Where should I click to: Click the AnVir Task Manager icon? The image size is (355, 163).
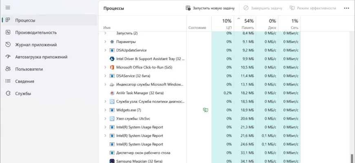point(112,93)
